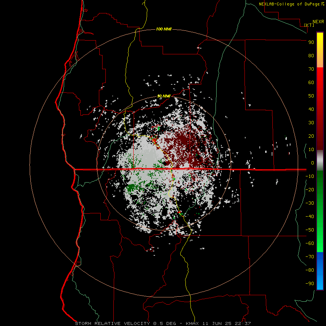This screenshot has width=326, height=326.
Task: Click the 100 NMI range ring label
Action: point(164,29)
